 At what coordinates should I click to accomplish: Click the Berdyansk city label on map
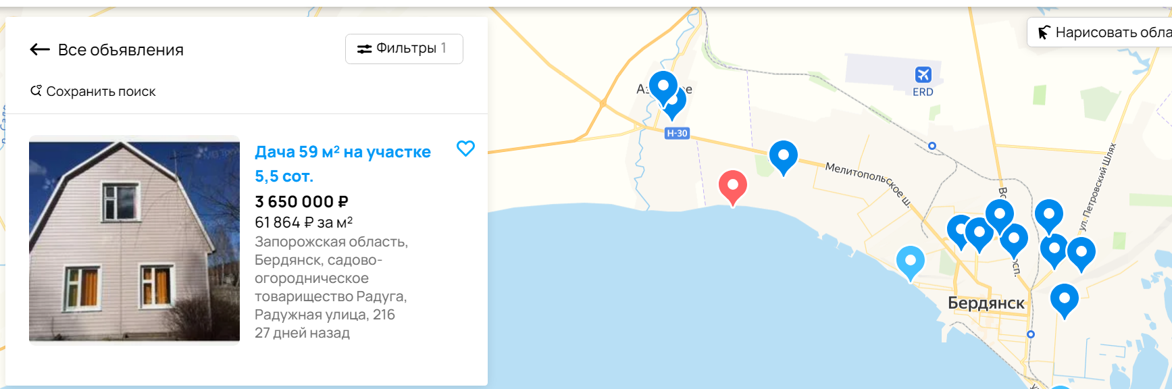point(986,303)
